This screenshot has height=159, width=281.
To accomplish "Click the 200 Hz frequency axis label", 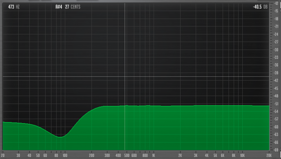I will click(x=91, y=155).
